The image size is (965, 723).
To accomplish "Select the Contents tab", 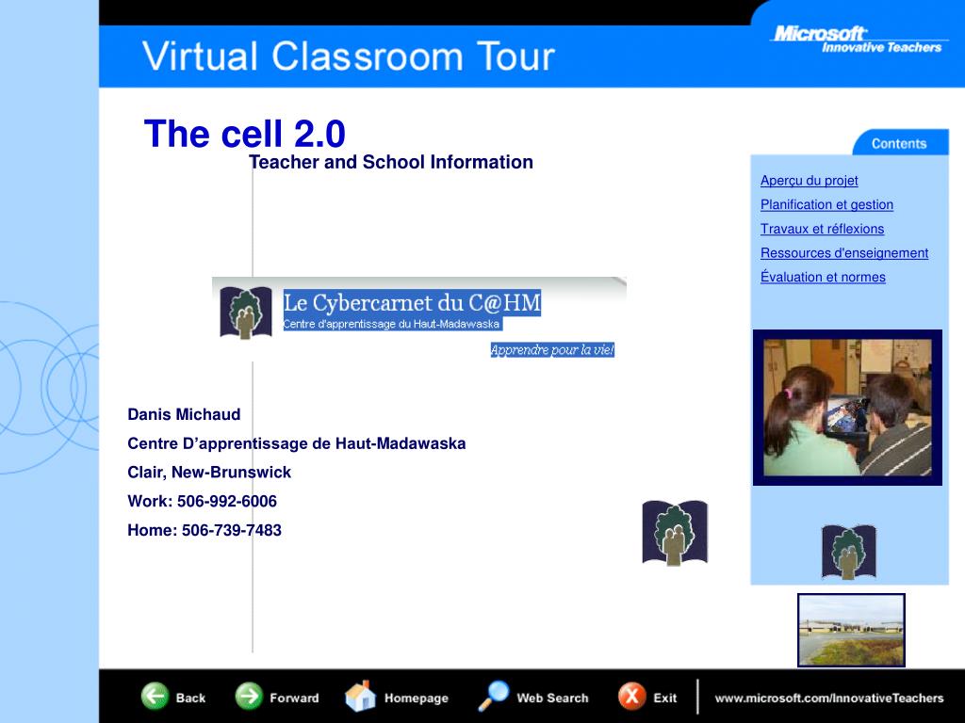I will 899,143.
